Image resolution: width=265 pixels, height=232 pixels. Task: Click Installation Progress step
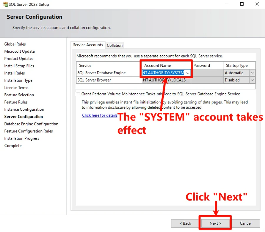[21, 139]
